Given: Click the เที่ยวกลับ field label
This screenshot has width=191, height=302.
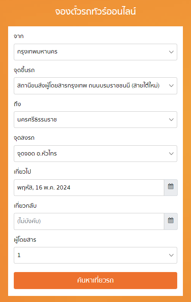Looking at the screenshot, I should pyautogui.click(x=25, y=206).
